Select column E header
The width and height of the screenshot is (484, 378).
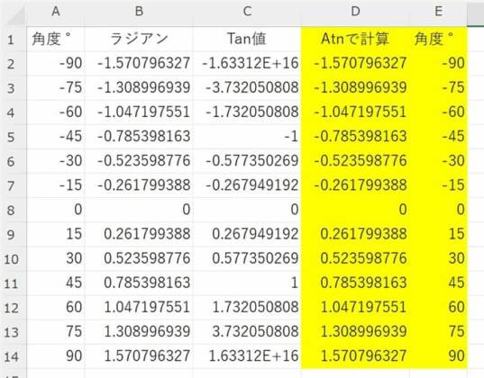tap(438, 12)
